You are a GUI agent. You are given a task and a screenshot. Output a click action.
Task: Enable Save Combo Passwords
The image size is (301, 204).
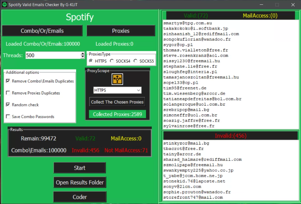(8, 116)
